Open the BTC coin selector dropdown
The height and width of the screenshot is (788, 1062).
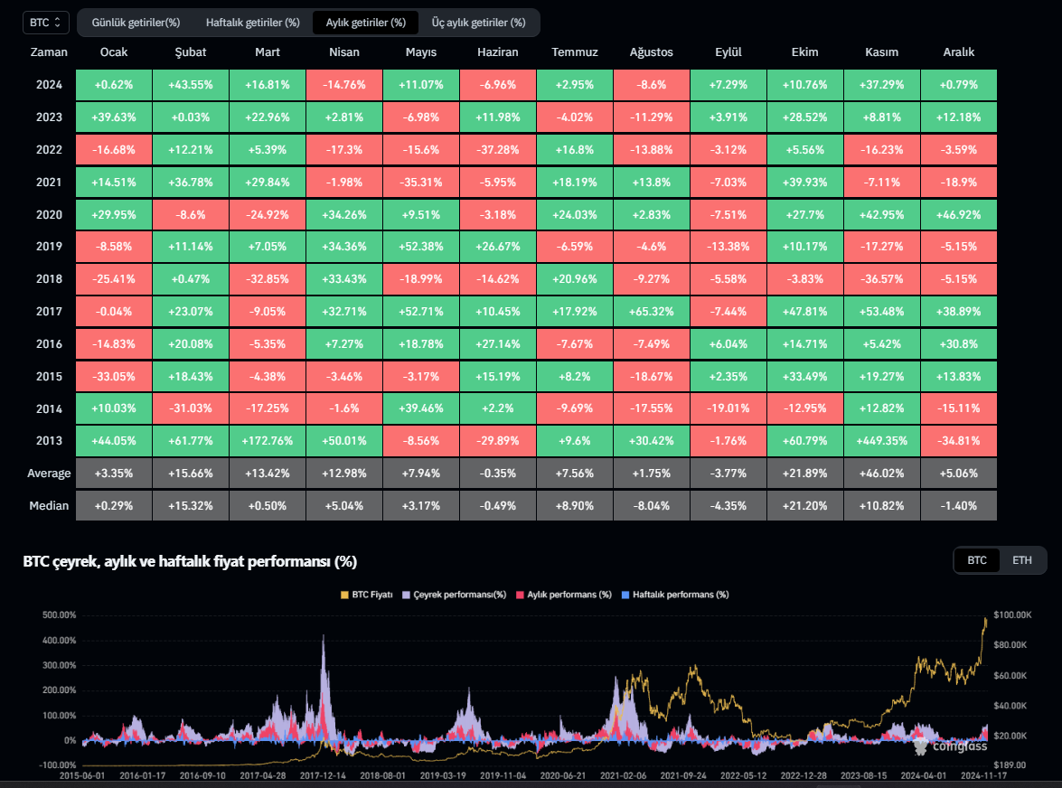(45, 22)
